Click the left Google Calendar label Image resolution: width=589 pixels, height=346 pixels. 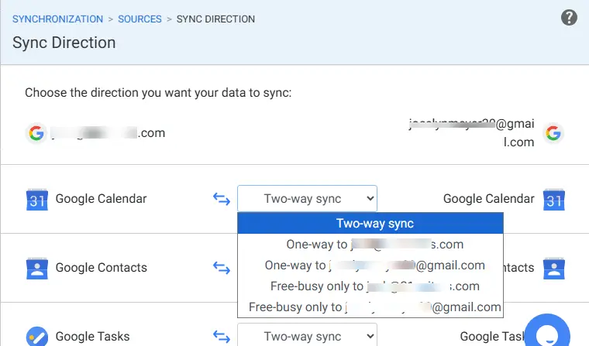coord(101,198)
